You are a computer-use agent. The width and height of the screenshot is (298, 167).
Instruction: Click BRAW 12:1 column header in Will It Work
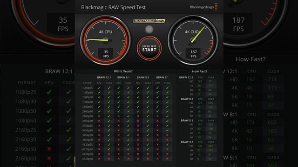(x=104, y=77)
